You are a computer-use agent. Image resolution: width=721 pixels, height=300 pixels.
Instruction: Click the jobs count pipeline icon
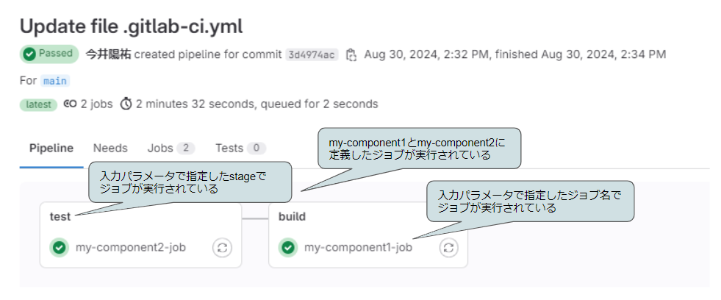pos(70,104)
